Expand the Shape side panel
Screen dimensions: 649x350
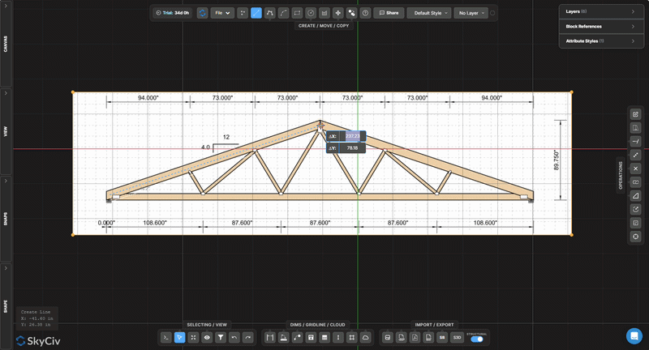[6, 305]
